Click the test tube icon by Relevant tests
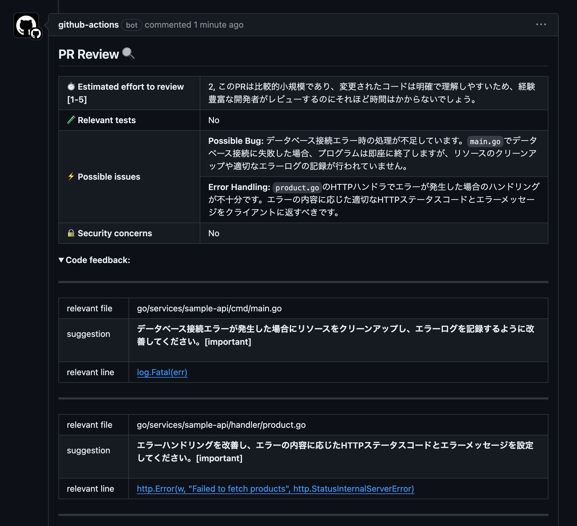Viewport: 577px width, 526px height. pos(71,120)
